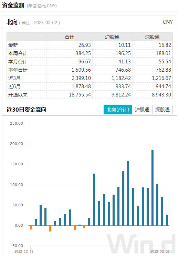The width and height of the screenshot is (179, 257).
Task: Click the first orange bar at 2022-12-13
Action: [x=31, y=227]
